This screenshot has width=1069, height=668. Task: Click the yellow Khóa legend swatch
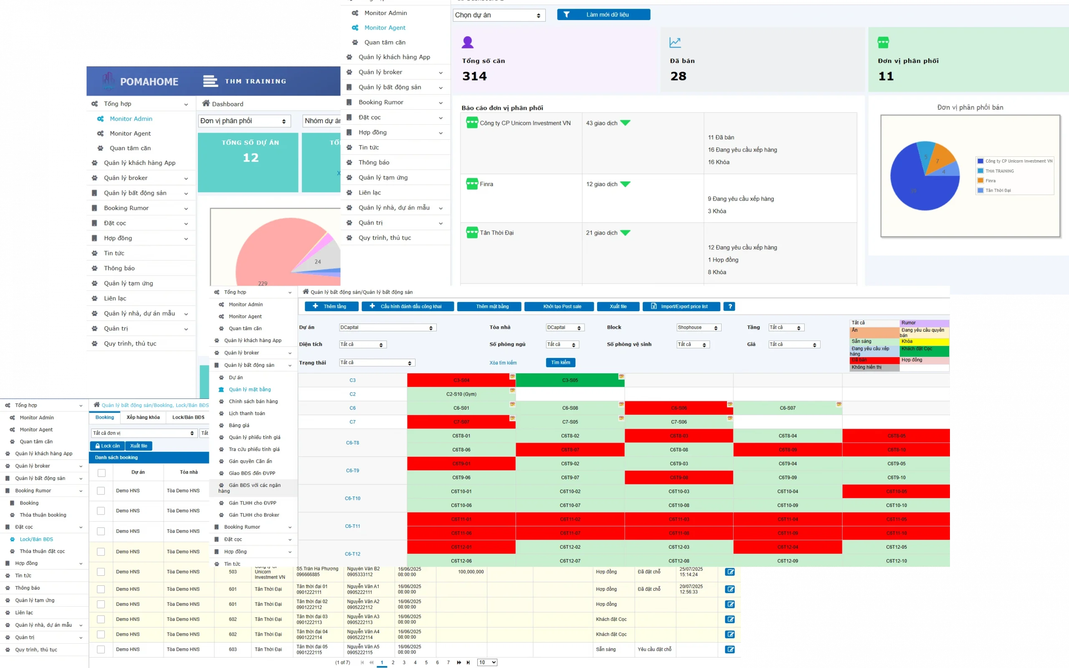(924, 342)
